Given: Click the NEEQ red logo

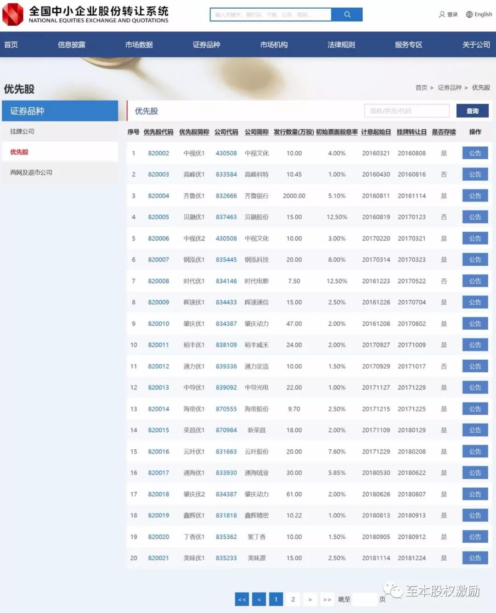Looking at the screenshot, I should [x=12, y=14].
